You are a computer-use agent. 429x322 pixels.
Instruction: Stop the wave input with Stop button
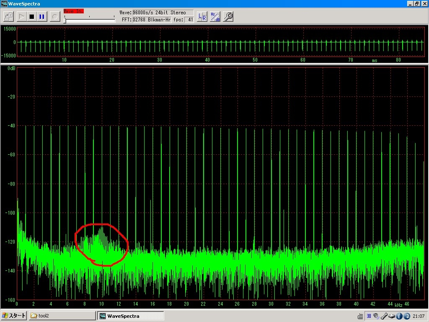[31, 17]
